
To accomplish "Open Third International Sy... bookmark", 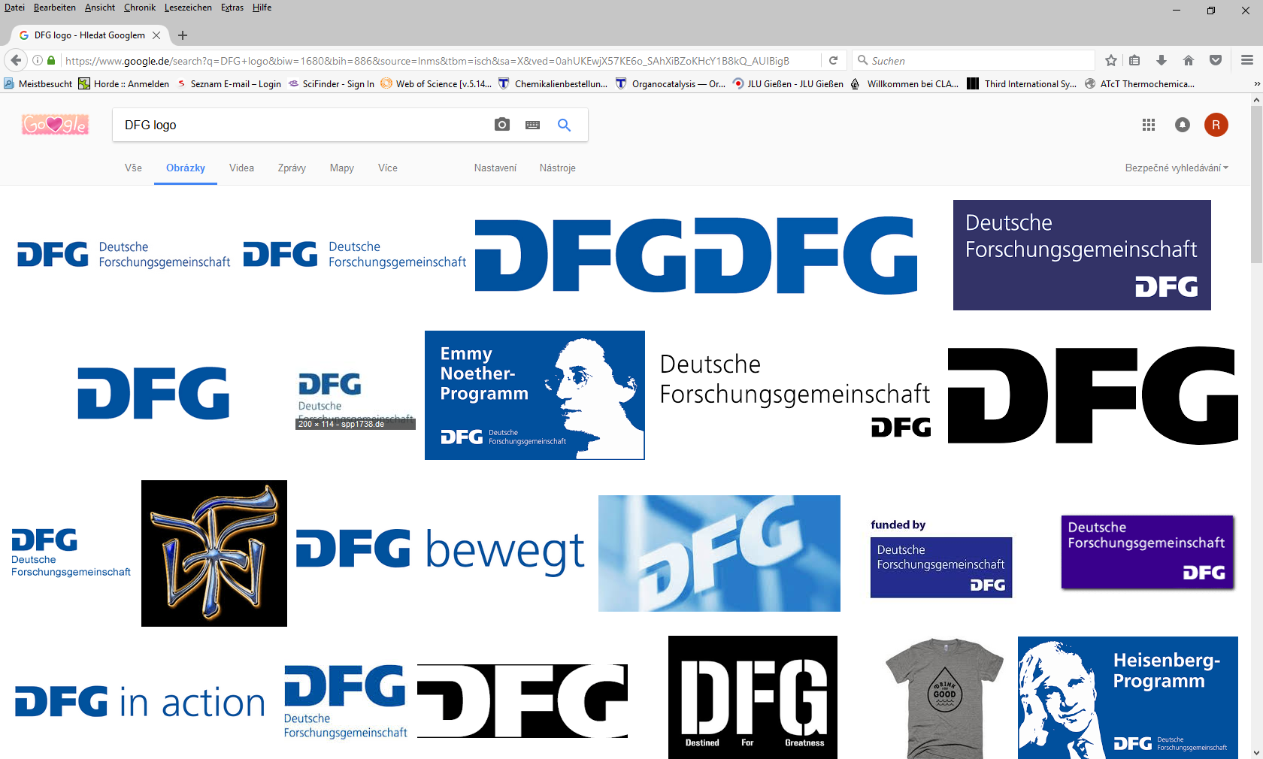I will point(1022,84).
